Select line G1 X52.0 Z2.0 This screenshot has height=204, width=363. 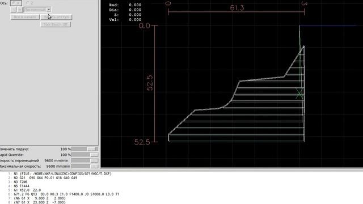pyautogui.click(x=27, y=190)
